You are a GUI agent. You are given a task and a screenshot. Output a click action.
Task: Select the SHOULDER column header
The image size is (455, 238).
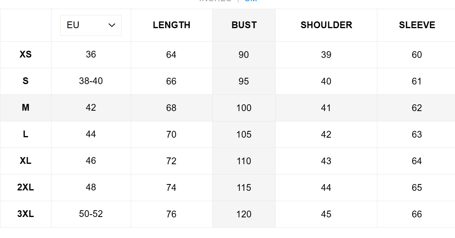326,25
